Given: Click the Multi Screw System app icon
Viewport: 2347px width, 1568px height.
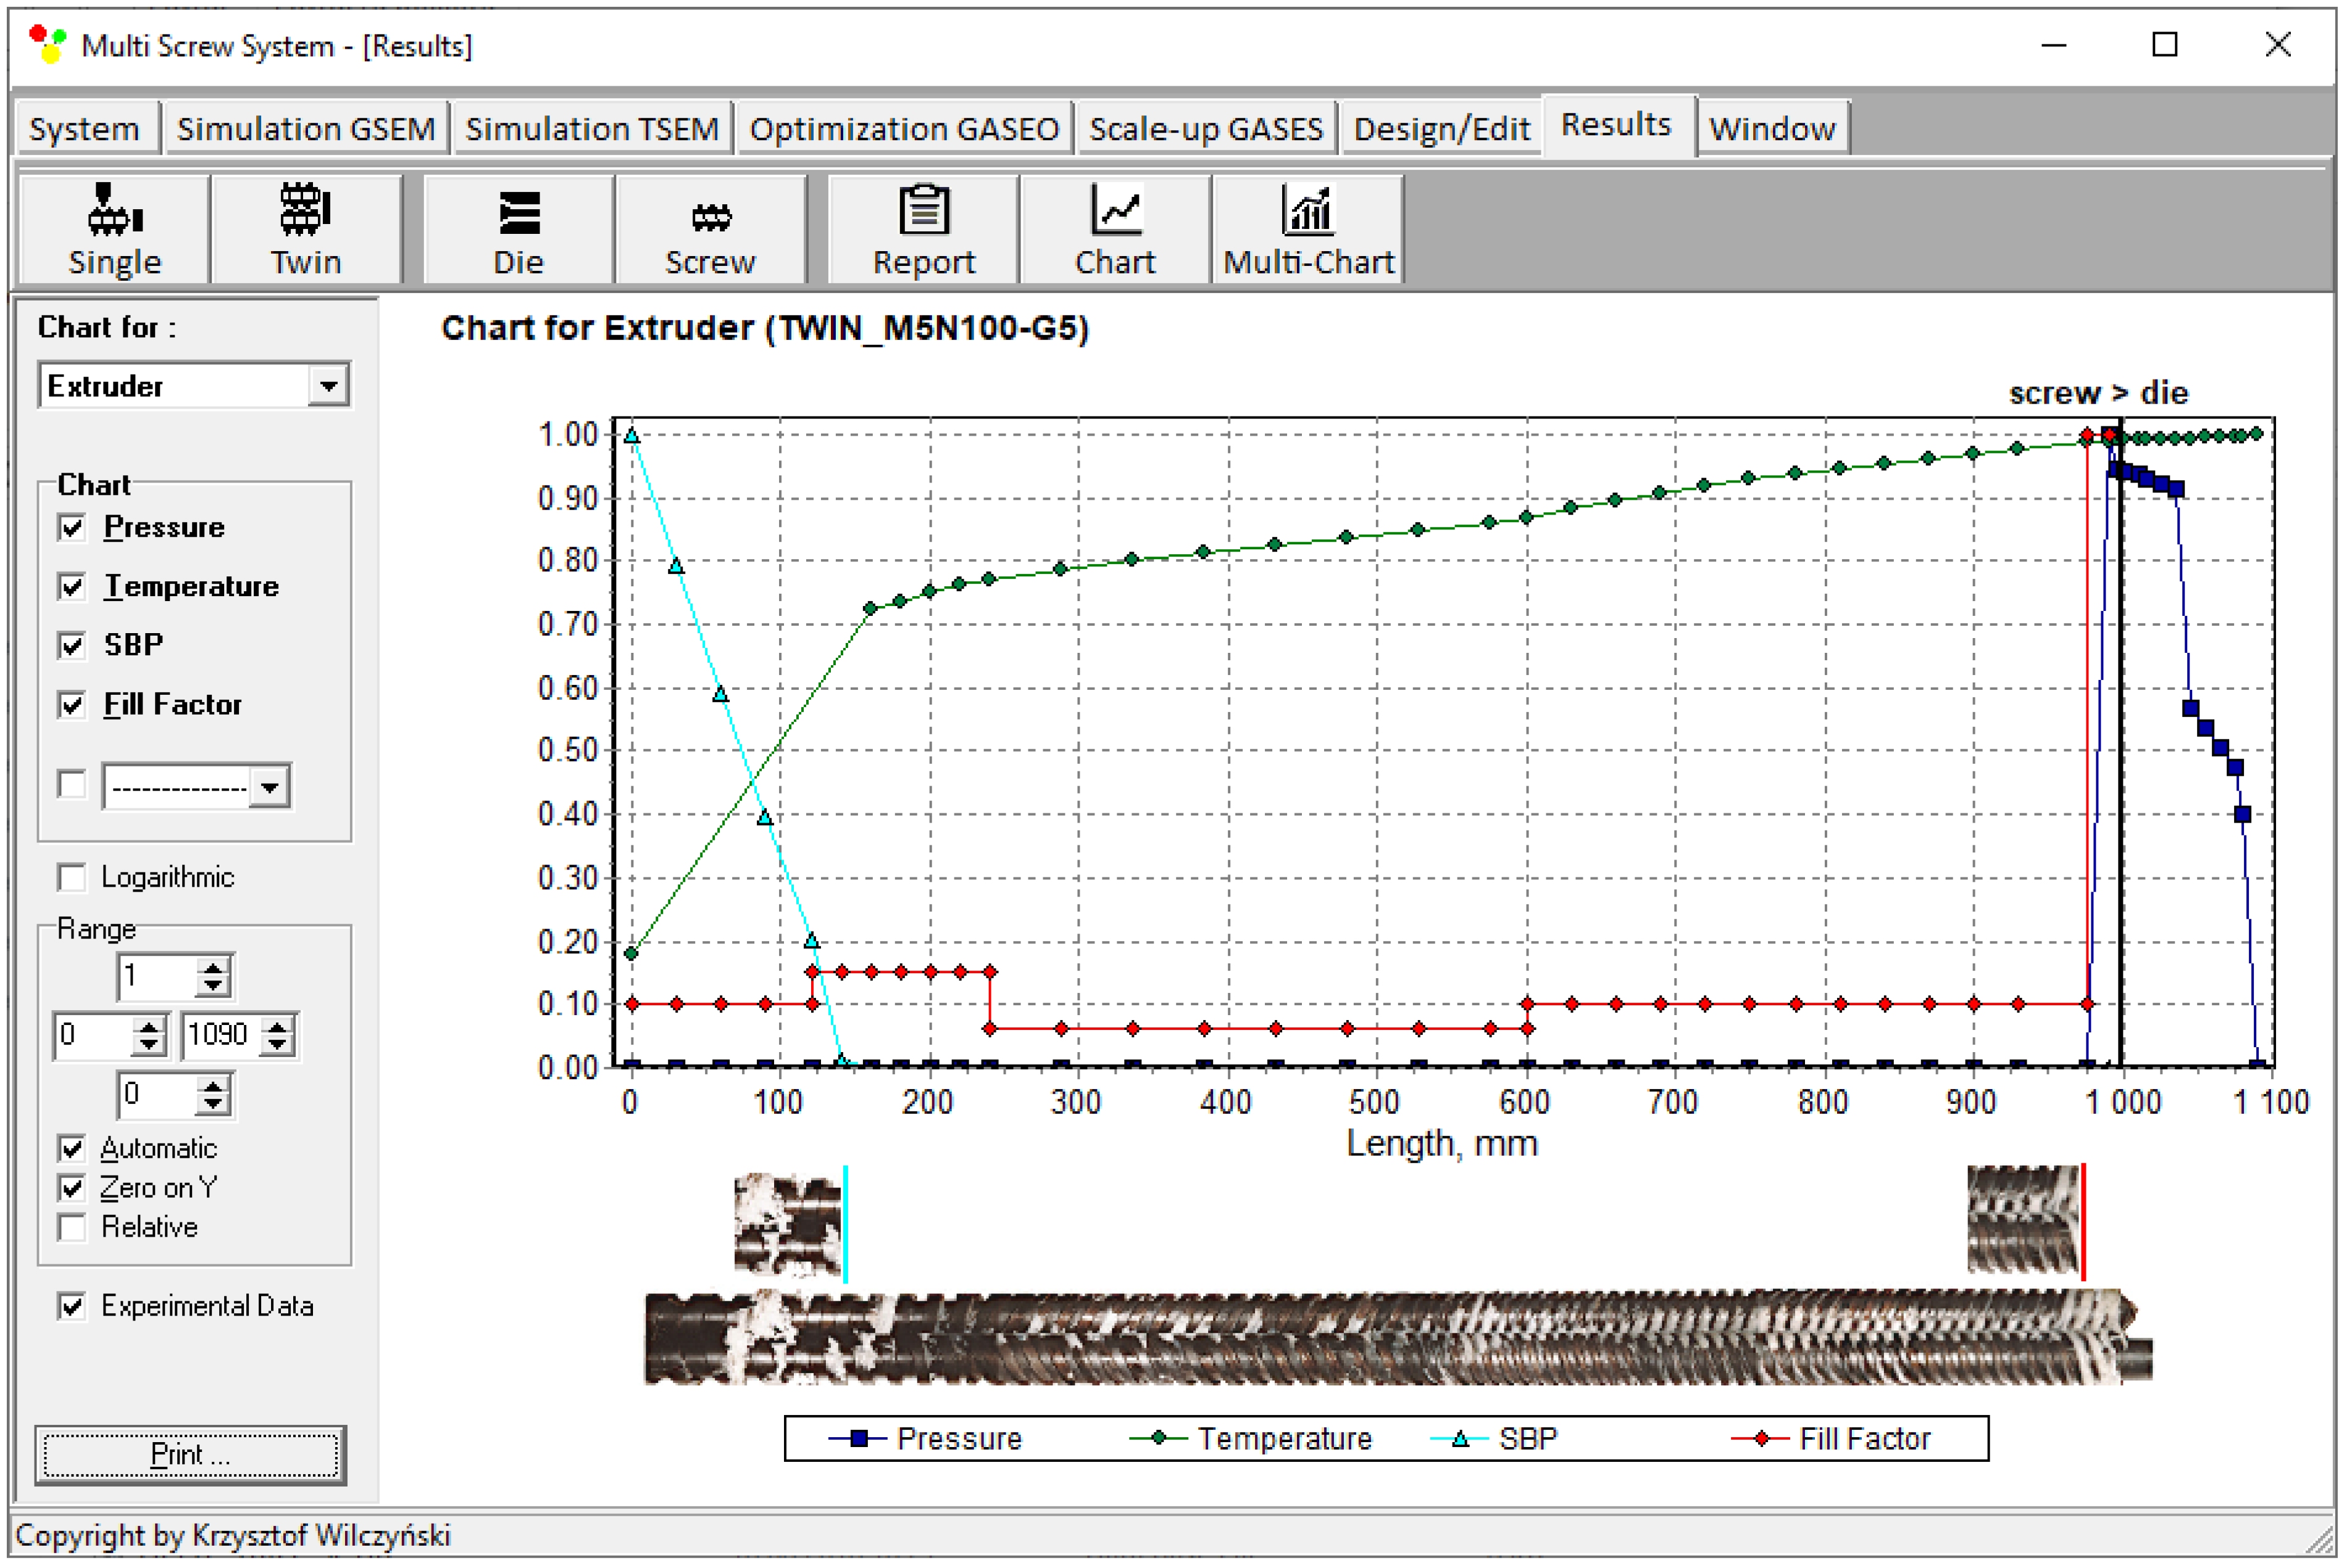Looking at the screenshot, I should (x=48, y=45).
